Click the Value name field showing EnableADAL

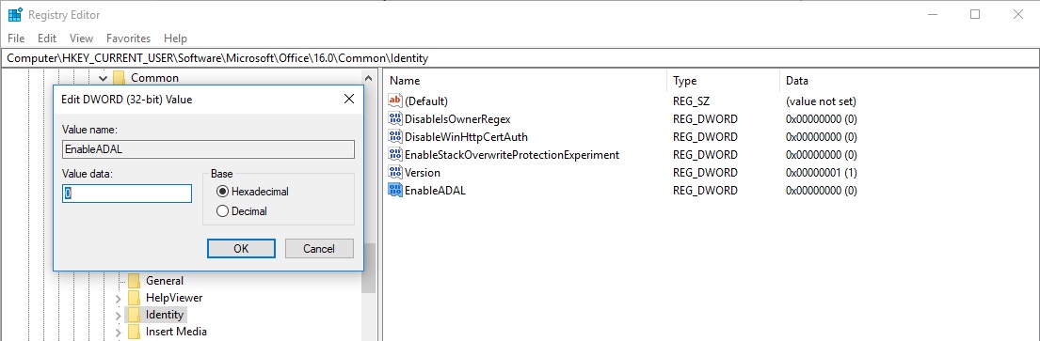click(208, 149)
